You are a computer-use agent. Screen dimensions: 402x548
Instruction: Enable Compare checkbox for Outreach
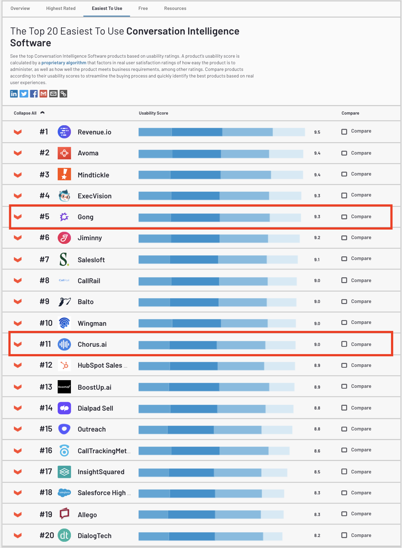click(344, 429)
